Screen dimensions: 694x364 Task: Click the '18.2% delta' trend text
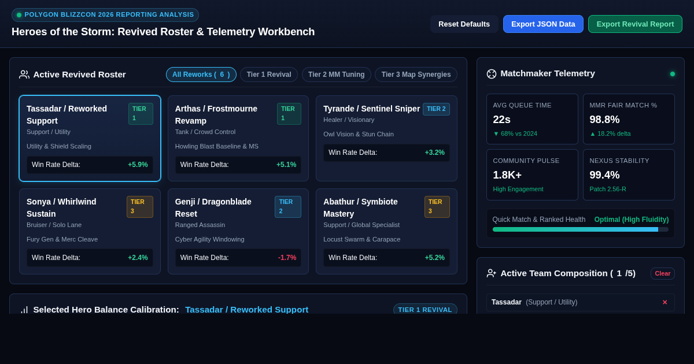click(x=610, y=133)
